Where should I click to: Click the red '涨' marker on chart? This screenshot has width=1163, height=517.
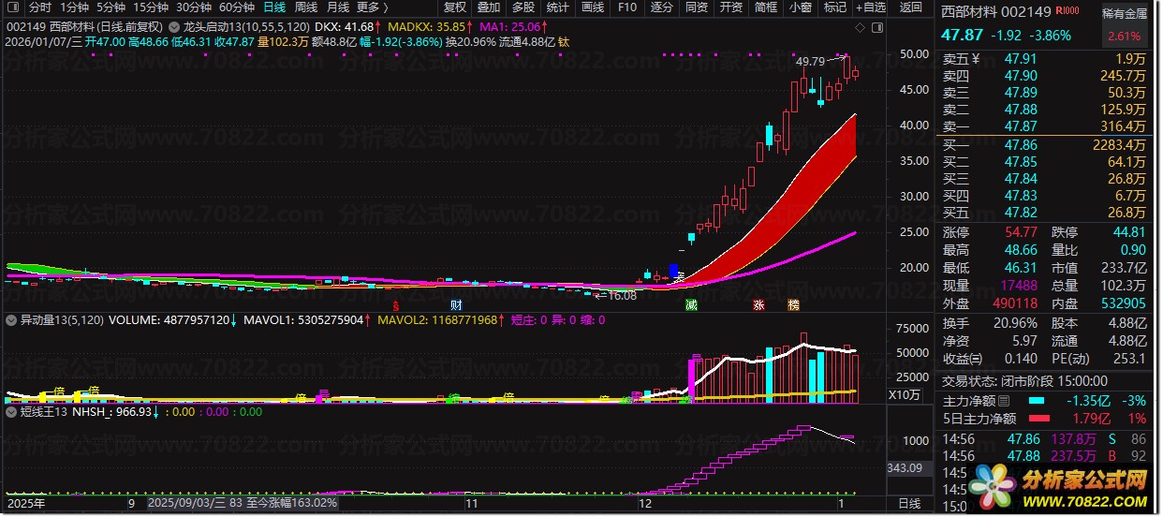point(758,305)
